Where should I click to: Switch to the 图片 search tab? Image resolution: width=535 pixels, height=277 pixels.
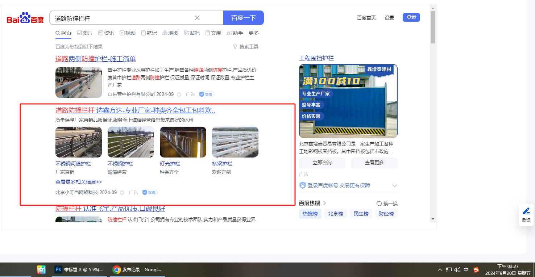(x=85, y=33)
